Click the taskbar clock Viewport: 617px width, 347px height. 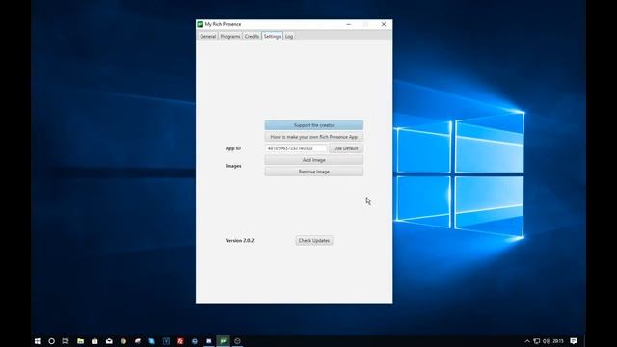coord(558,341)
